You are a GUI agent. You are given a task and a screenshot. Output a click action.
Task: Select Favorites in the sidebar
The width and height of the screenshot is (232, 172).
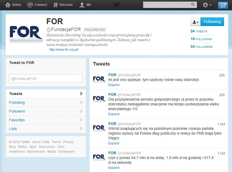(46, 120)
